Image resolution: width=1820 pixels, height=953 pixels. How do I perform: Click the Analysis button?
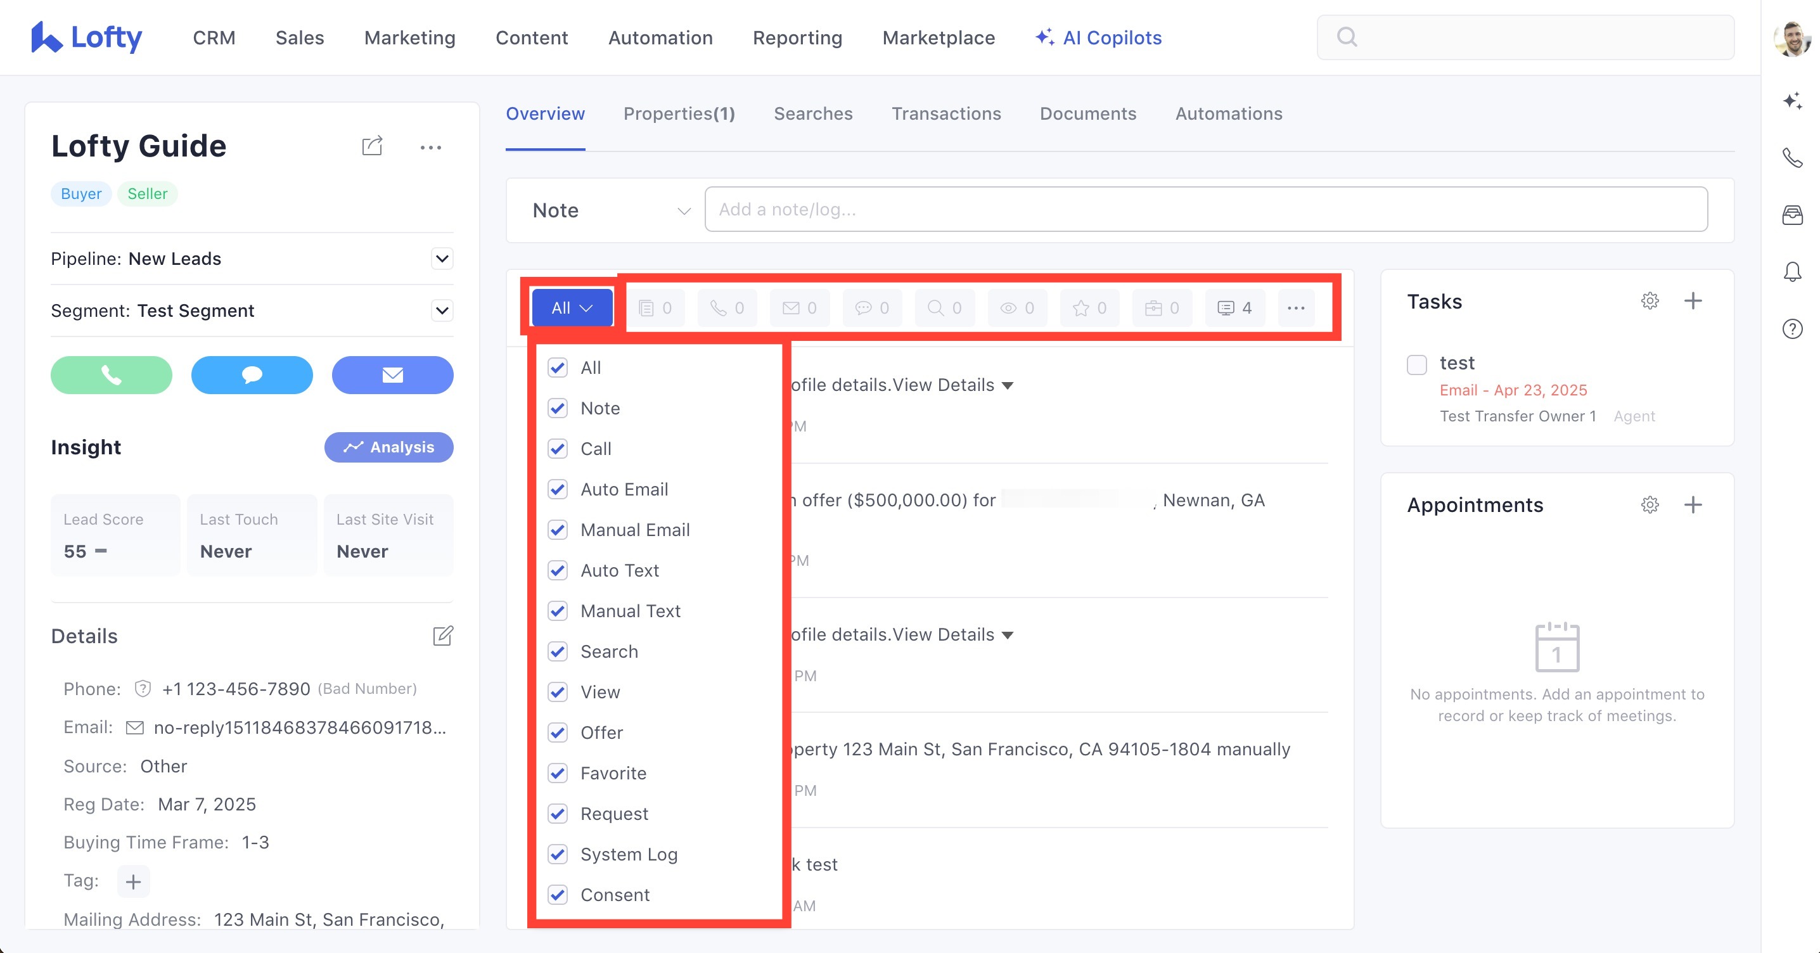[388, 447]
